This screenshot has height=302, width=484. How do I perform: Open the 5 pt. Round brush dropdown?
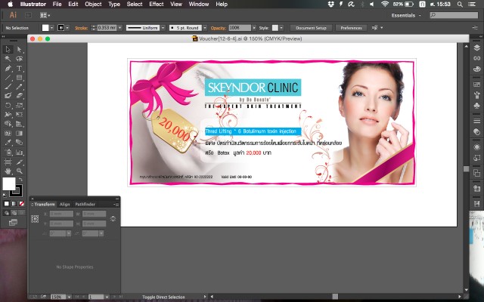205,28
